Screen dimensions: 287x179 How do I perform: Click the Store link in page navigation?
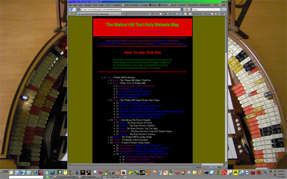click(x=157, y=41)
